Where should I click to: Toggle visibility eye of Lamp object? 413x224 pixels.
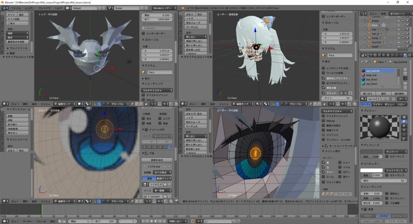[399, 38]
